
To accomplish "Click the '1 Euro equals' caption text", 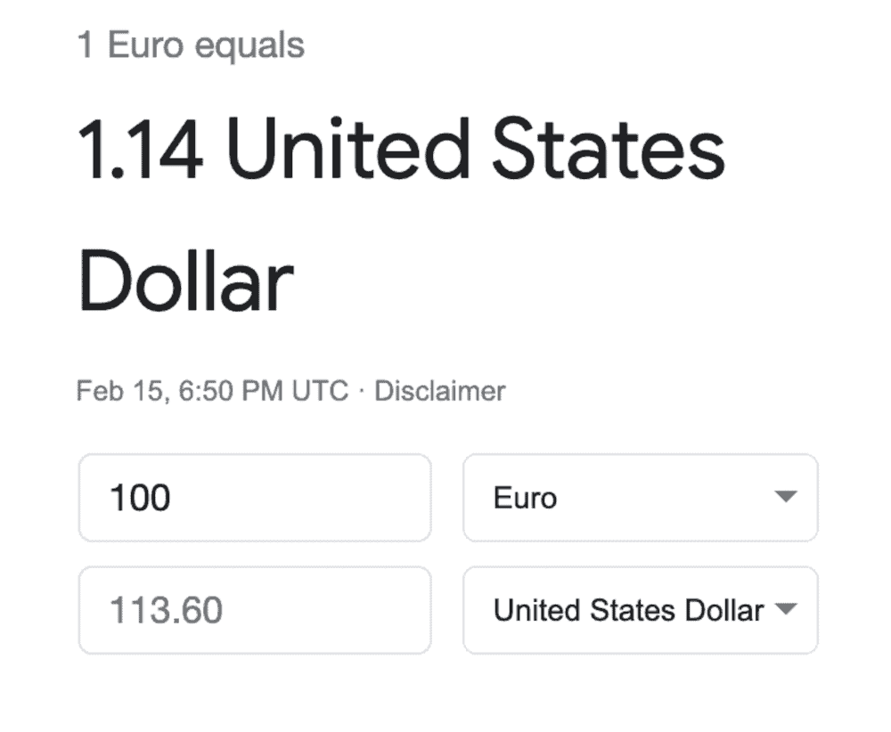I will click(x=191, y=45).
